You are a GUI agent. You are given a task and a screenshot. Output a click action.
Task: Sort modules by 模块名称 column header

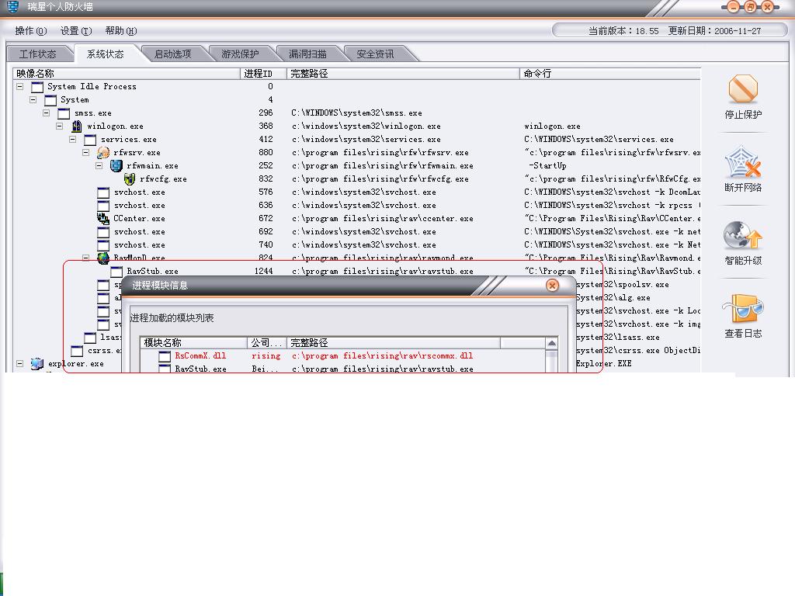click(x=193, y=343)
